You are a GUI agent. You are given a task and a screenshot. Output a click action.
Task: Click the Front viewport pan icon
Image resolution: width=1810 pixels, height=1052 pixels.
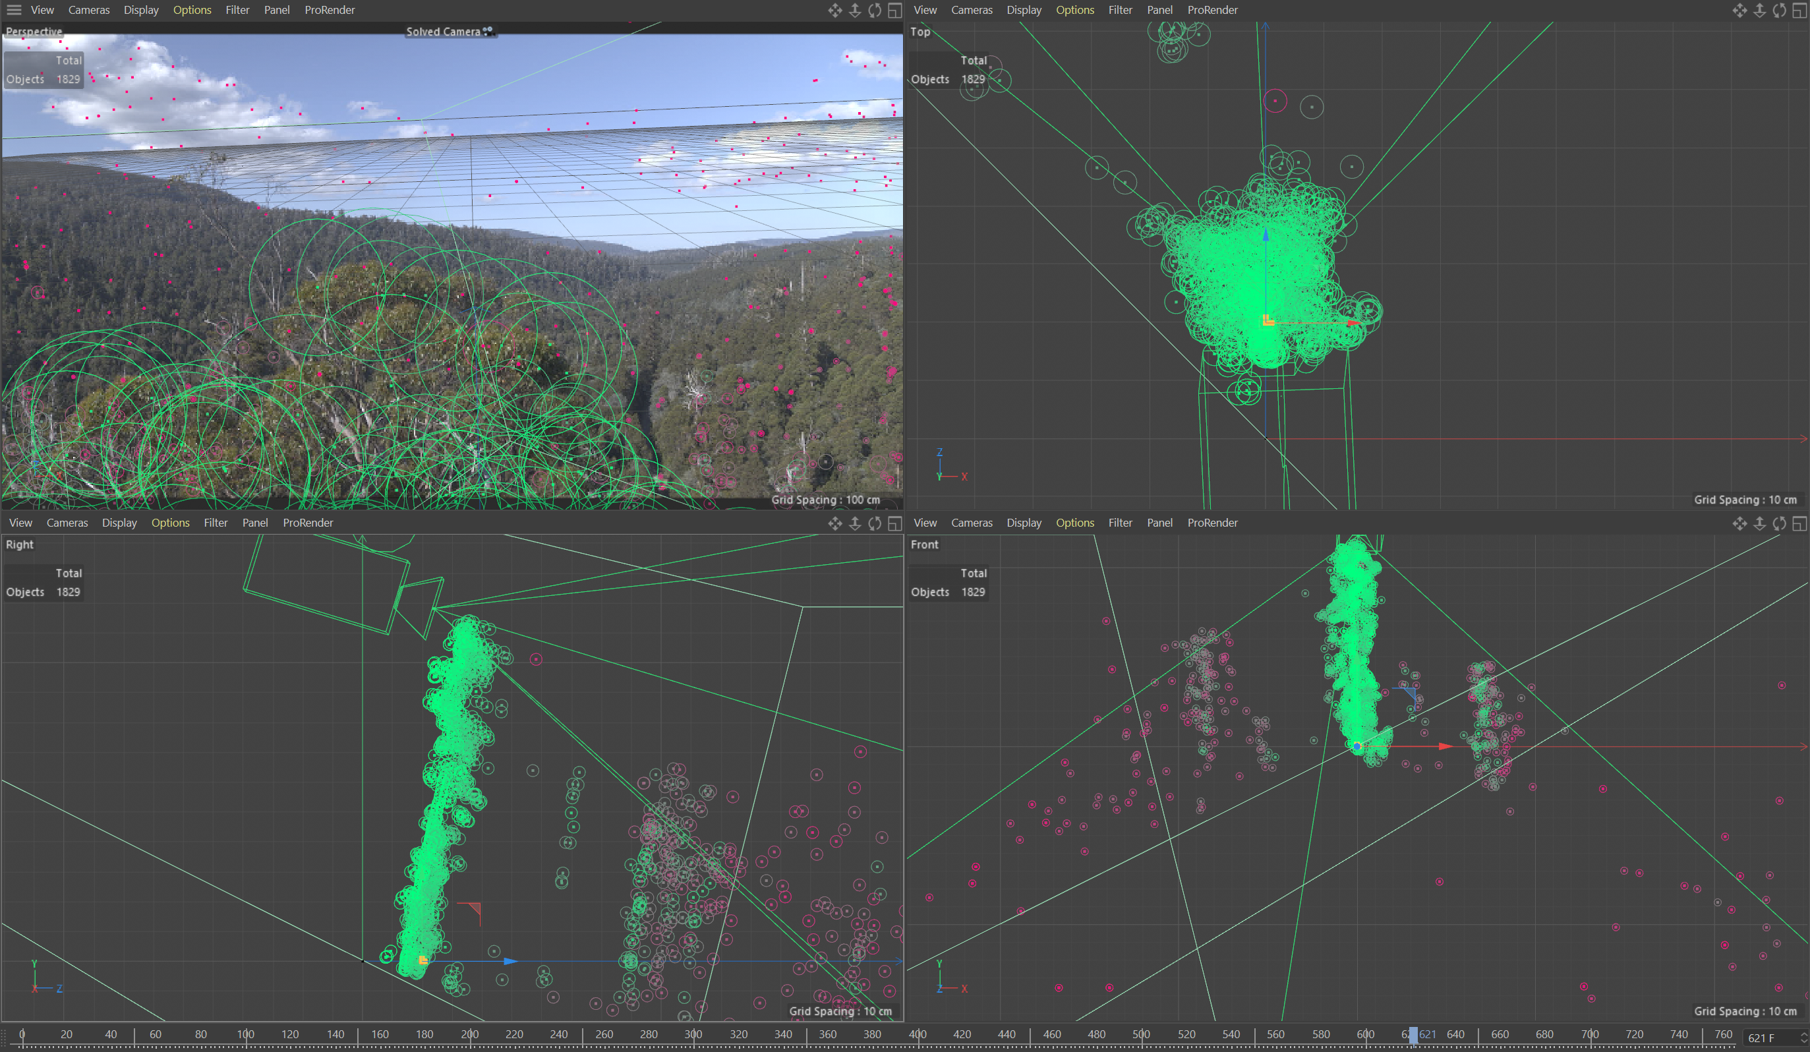click(1739, 523)
